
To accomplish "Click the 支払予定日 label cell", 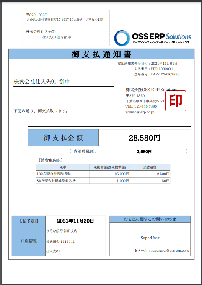I will click(x=29, y=221).
